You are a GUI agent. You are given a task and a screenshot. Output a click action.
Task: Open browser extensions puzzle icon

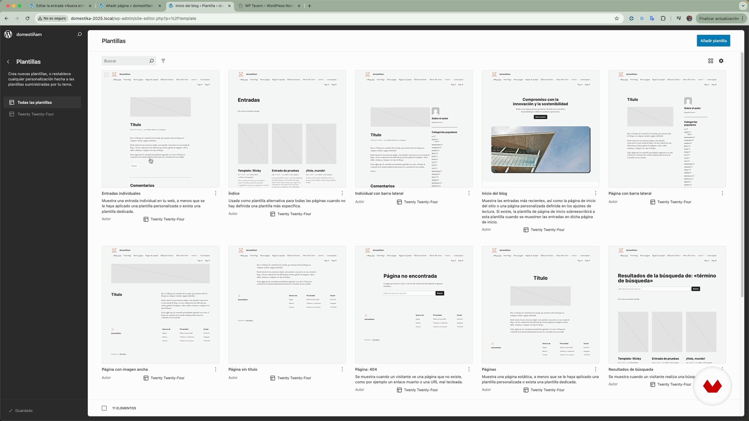[x=663, y=18]
